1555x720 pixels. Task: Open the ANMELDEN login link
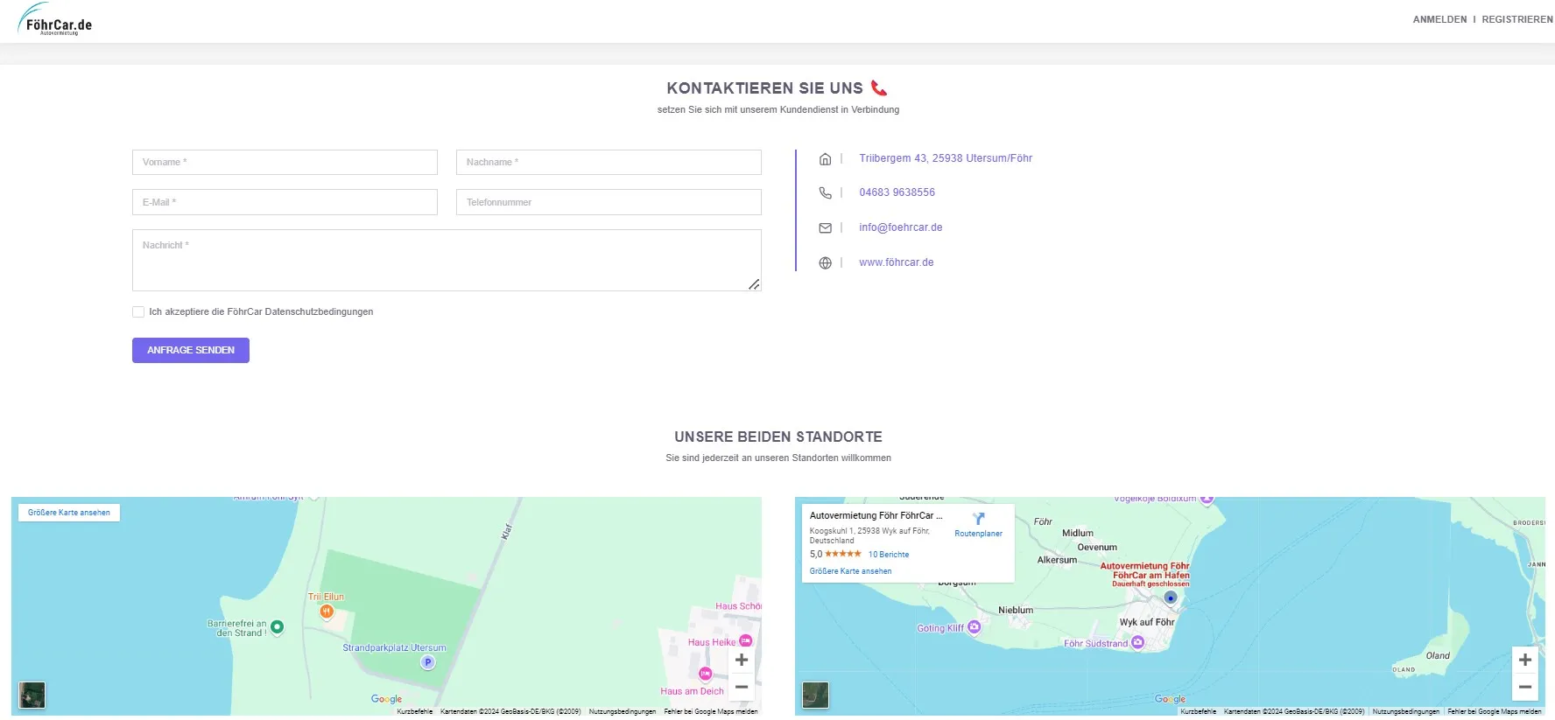pos(1439,19)
